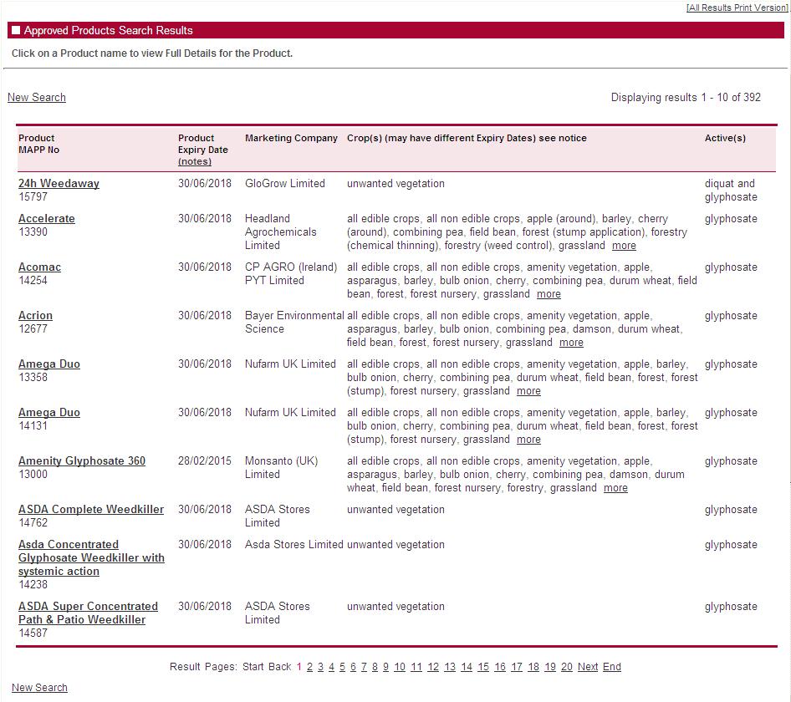Expand more crops in the Acomac row
This screenshot has height=702, width=791.
pyautogui.click(x=549, y=294)
